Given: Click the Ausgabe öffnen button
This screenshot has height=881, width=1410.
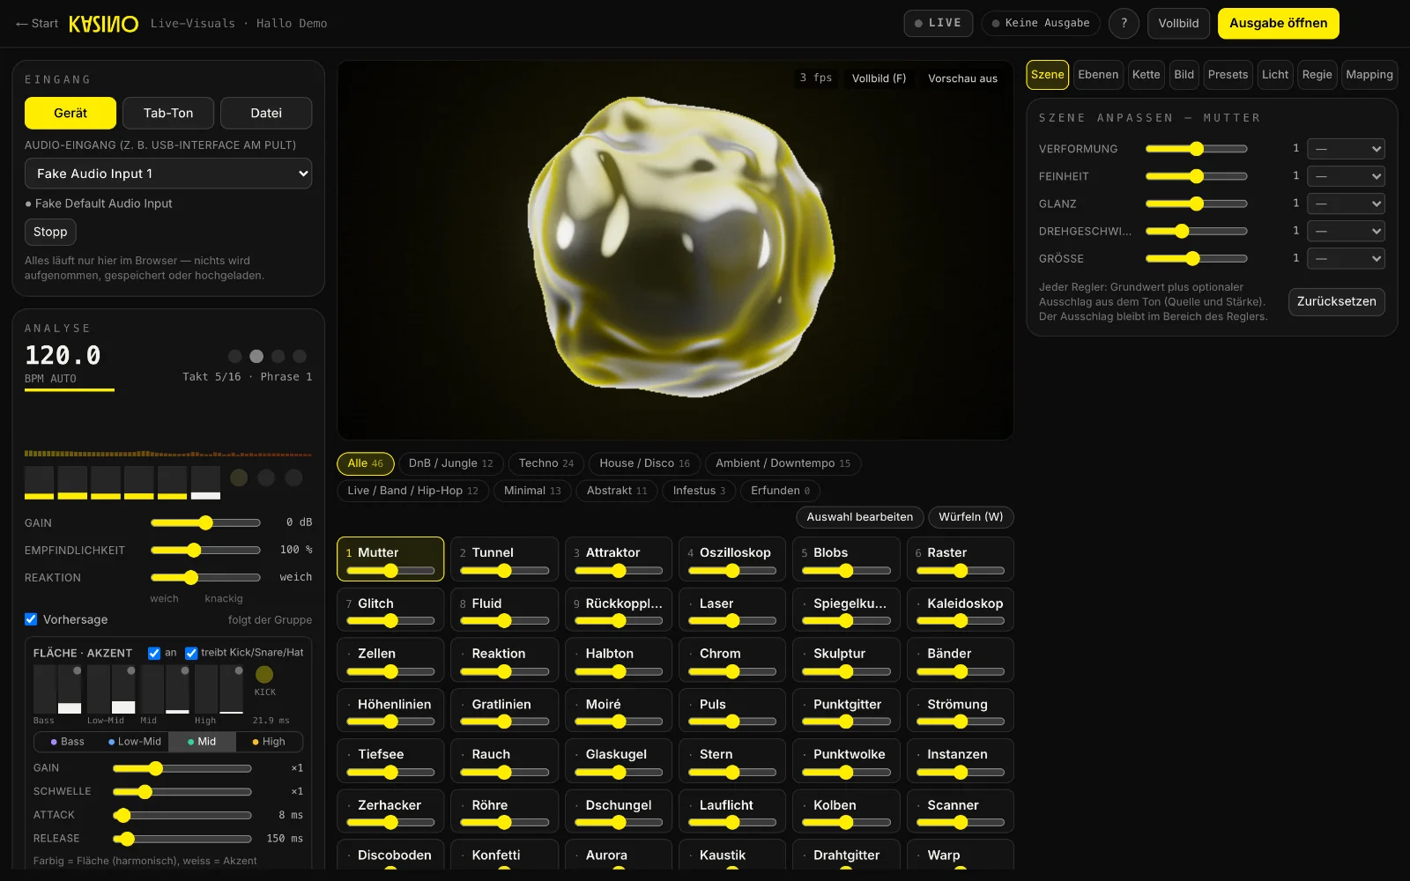Looking at the screenshot, I should tap(1278, 24).
